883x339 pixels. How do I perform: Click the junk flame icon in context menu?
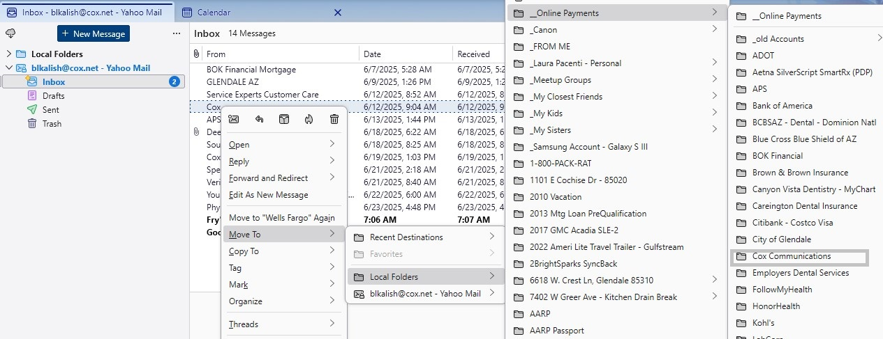(309, 119)
